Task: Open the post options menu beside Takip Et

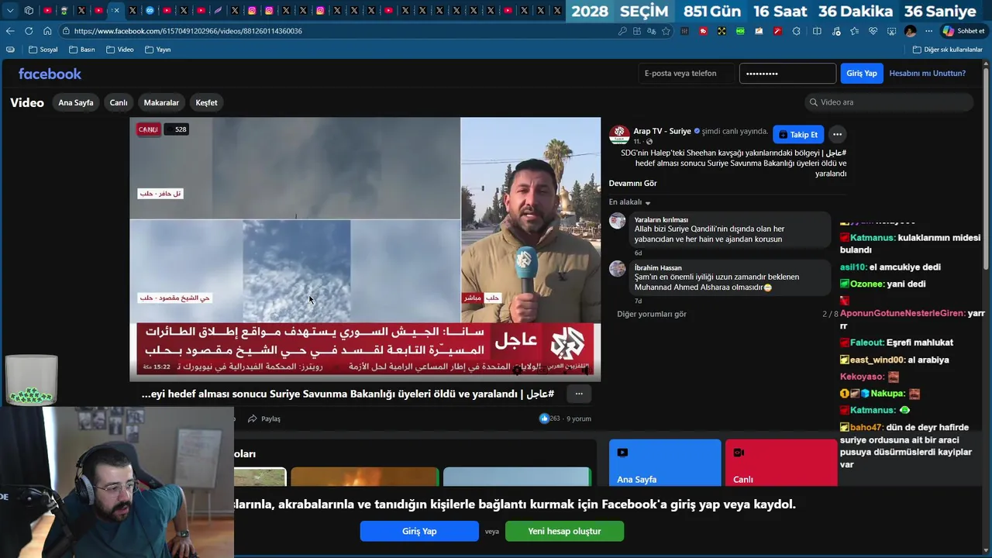Action: click(x=837, y=135)
